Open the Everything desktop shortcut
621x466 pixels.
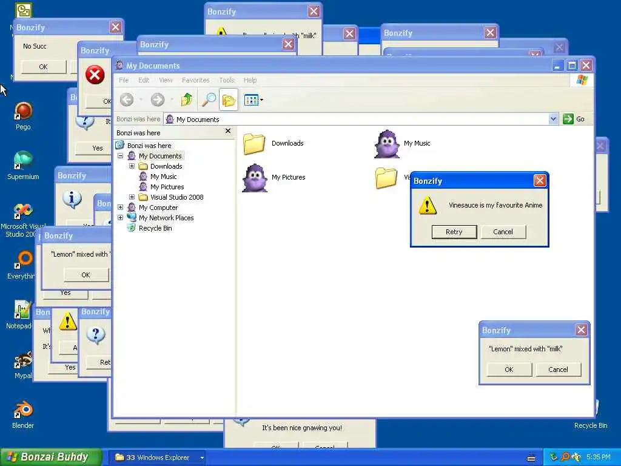(23, 266)
